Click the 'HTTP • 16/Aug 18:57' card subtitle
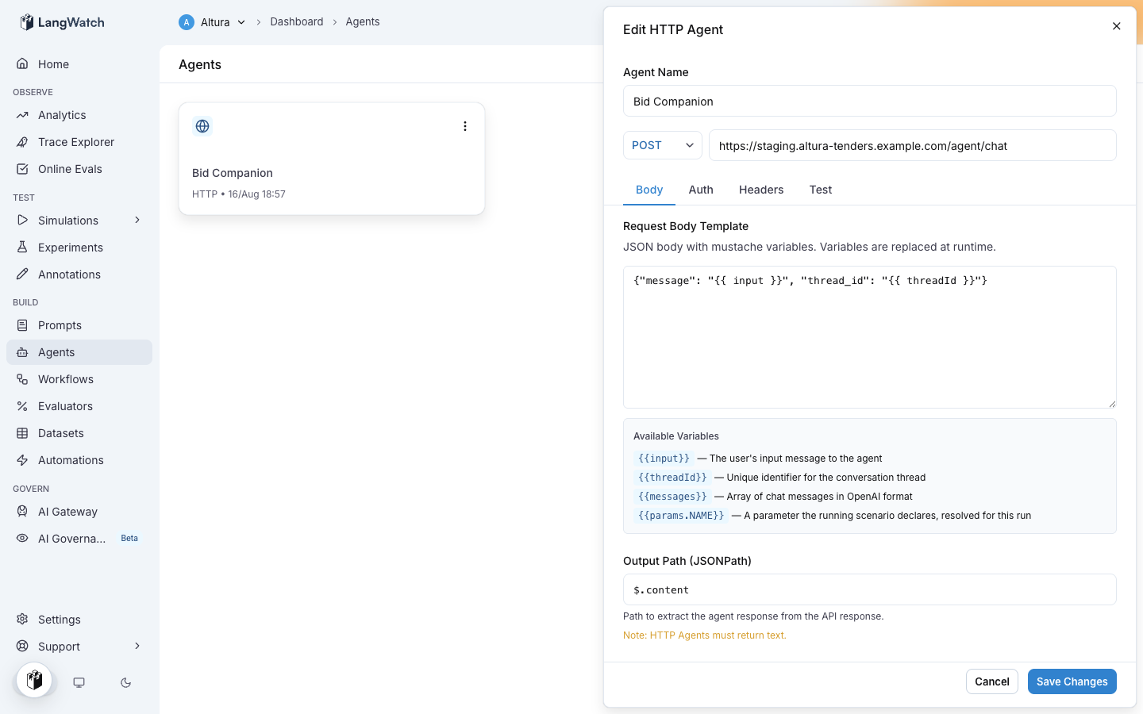The image size is (1143, 714). coord(239,194)
